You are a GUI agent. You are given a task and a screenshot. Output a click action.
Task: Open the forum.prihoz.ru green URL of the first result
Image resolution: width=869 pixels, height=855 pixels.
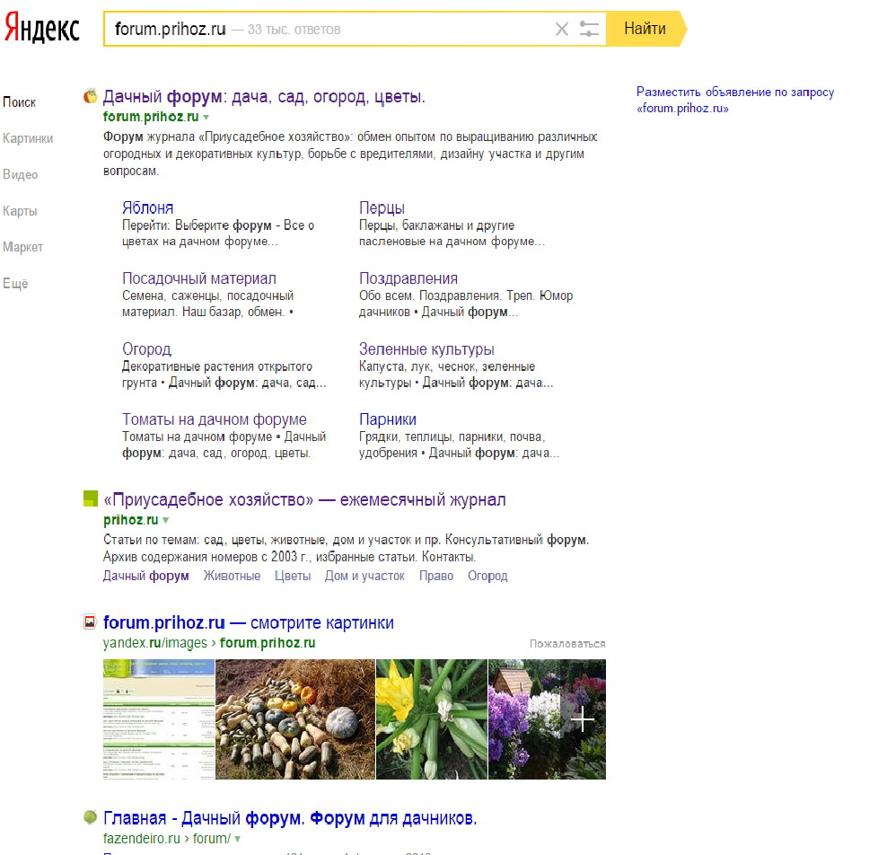click(x=151, y=117)
